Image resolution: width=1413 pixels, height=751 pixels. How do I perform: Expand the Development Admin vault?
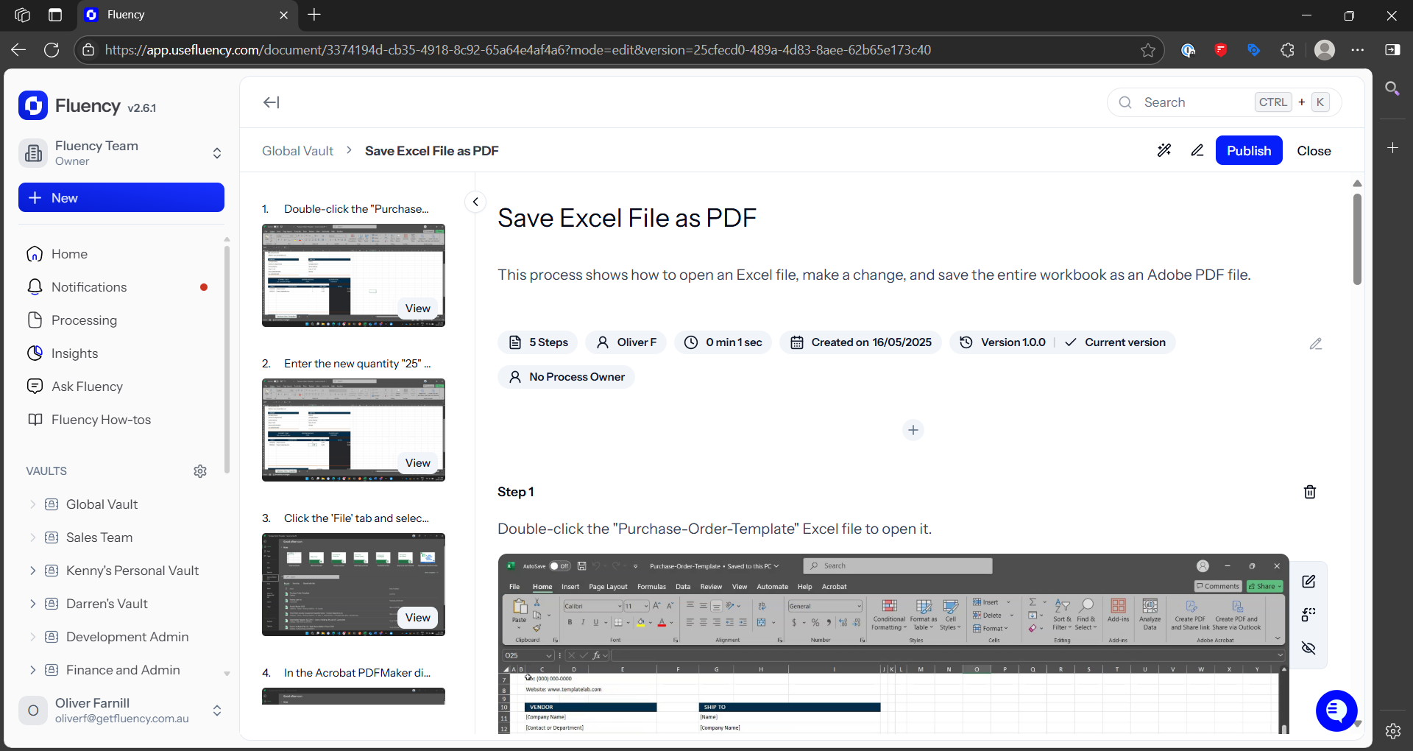coord(32,637)
